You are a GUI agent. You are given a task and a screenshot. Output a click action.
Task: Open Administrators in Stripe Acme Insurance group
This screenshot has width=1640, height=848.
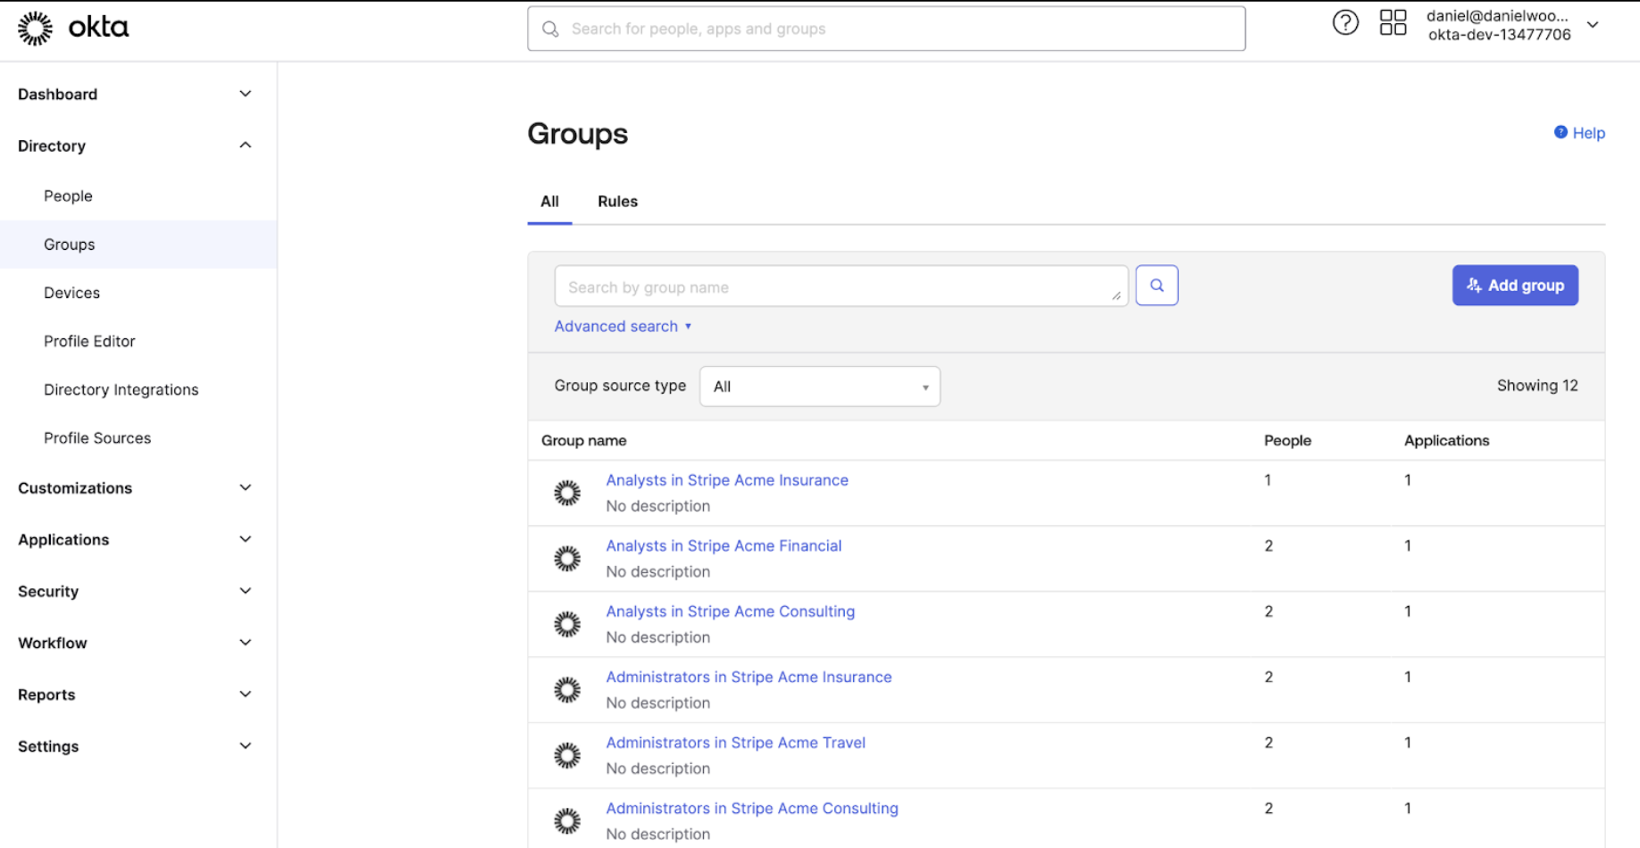749,678
